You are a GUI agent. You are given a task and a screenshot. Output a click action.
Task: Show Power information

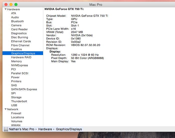point(15,77)
